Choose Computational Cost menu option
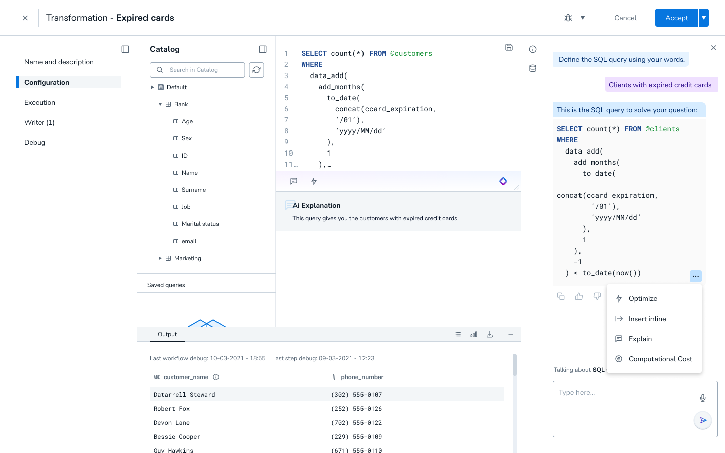The image size is (725, 453). click(x=660, y=359)
